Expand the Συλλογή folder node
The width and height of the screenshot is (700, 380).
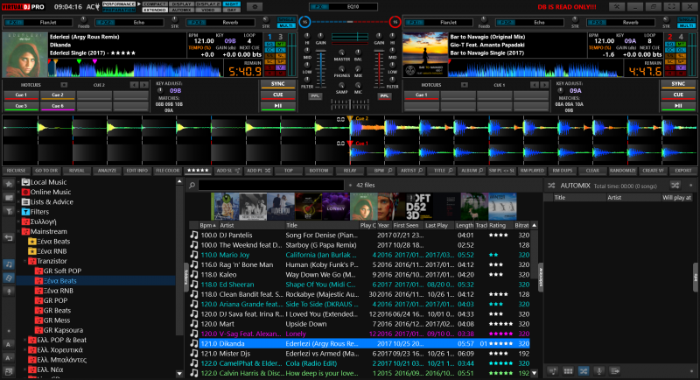18,222
